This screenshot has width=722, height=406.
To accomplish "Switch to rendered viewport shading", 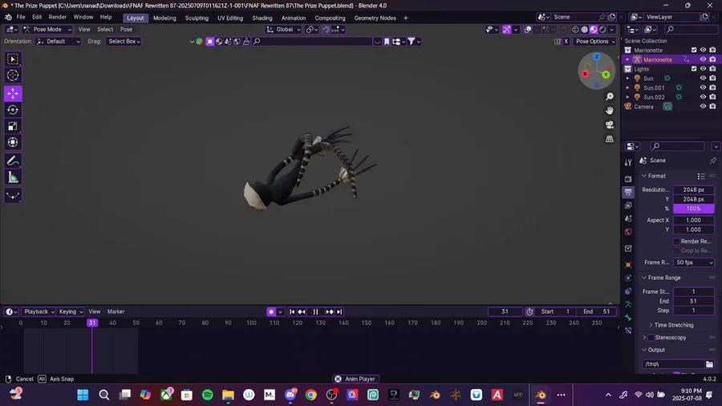I will click(x=602, y=30).
